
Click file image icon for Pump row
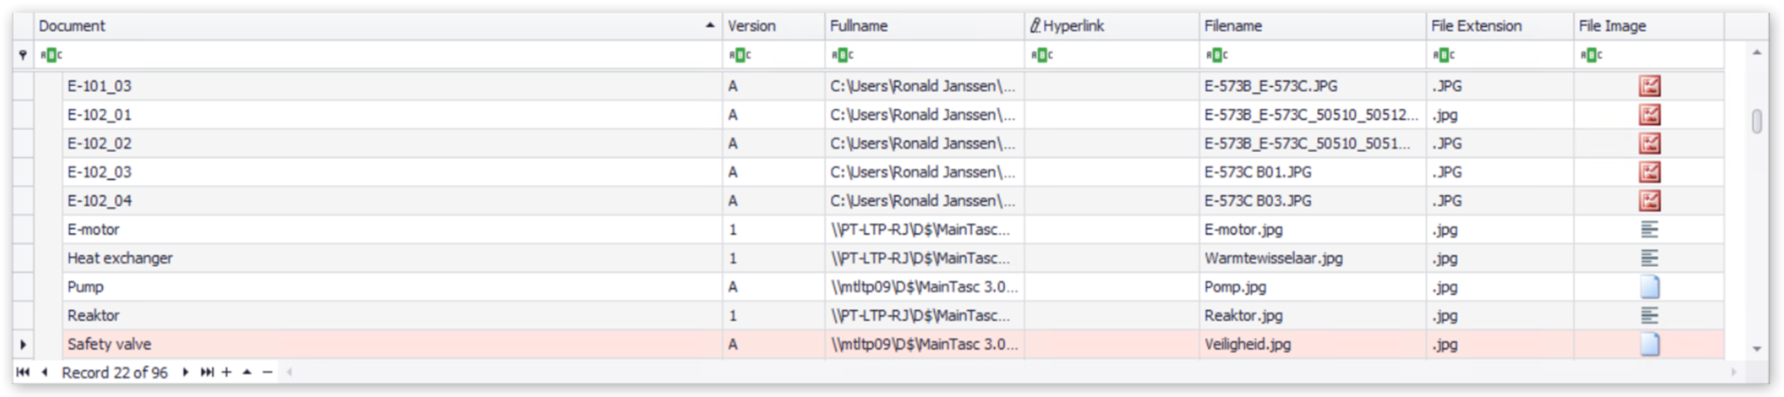tap(1649, 286)
